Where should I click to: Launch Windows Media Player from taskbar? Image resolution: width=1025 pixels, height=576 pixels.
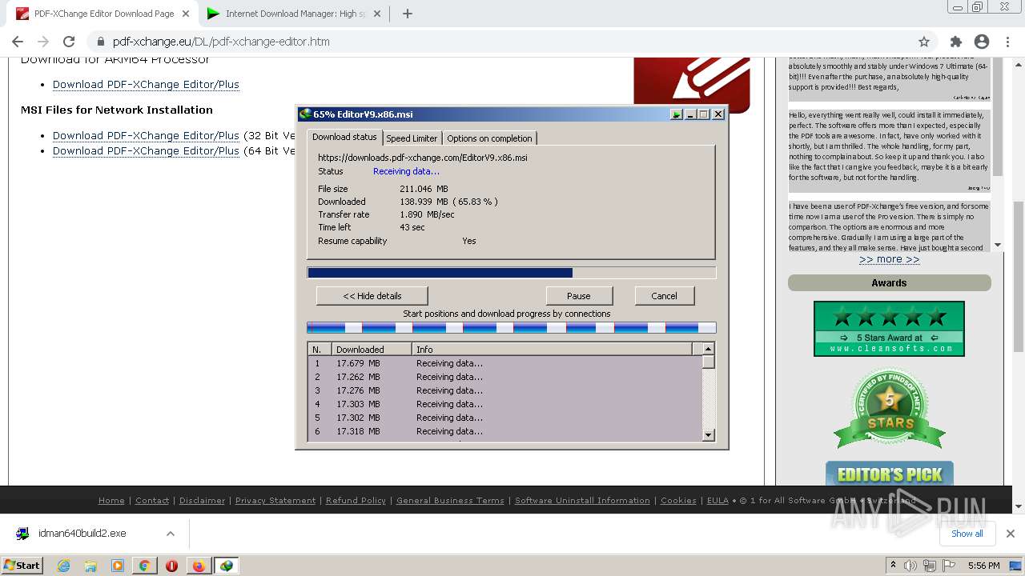coord(118,566)
